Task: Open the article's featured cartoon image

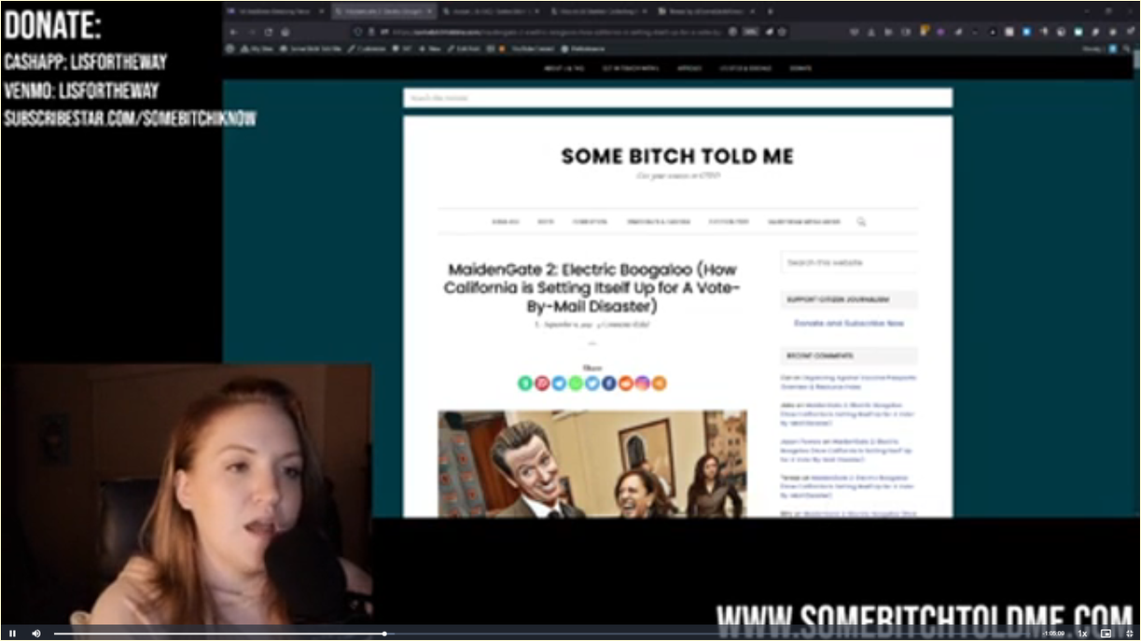Action: point(591,464)
